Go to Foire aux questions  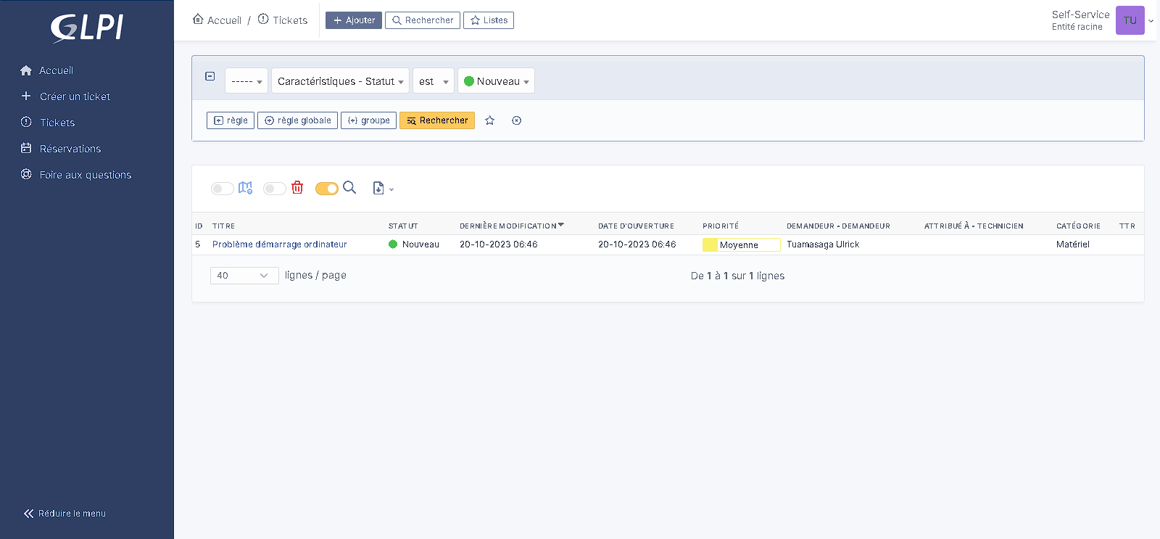[x=85, y=175]
